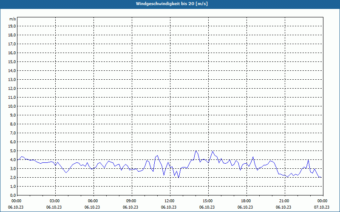The width and height of the screenshot is (340, 212).
Task: Click the 06:00 time label
Action: click(93, 201)
